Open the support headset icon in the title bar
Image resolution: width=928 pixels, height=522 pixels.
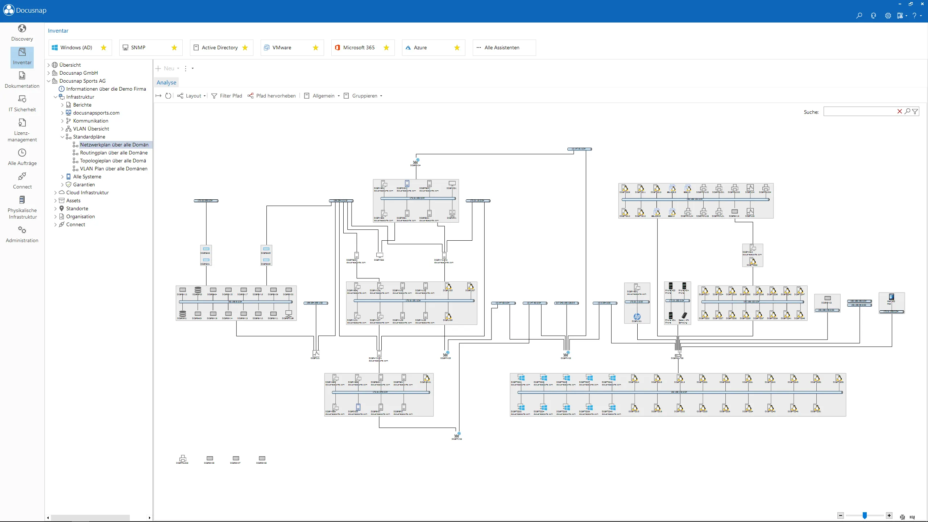point(873,16)
